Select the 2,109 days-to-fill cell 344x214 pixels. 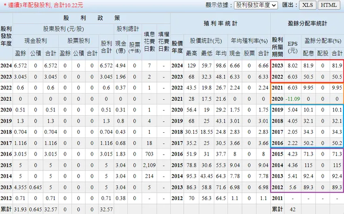coord(149,165)
